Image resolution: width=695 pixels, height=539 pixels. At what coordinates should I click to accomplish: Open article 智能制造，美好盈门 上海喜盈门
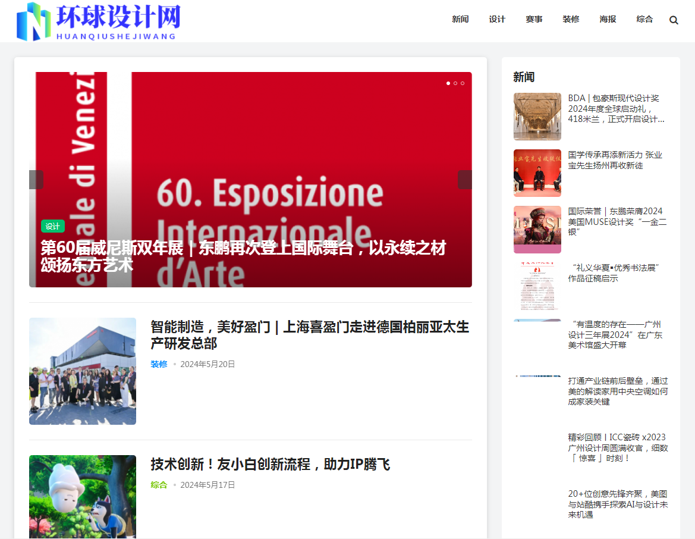[310, 335]
